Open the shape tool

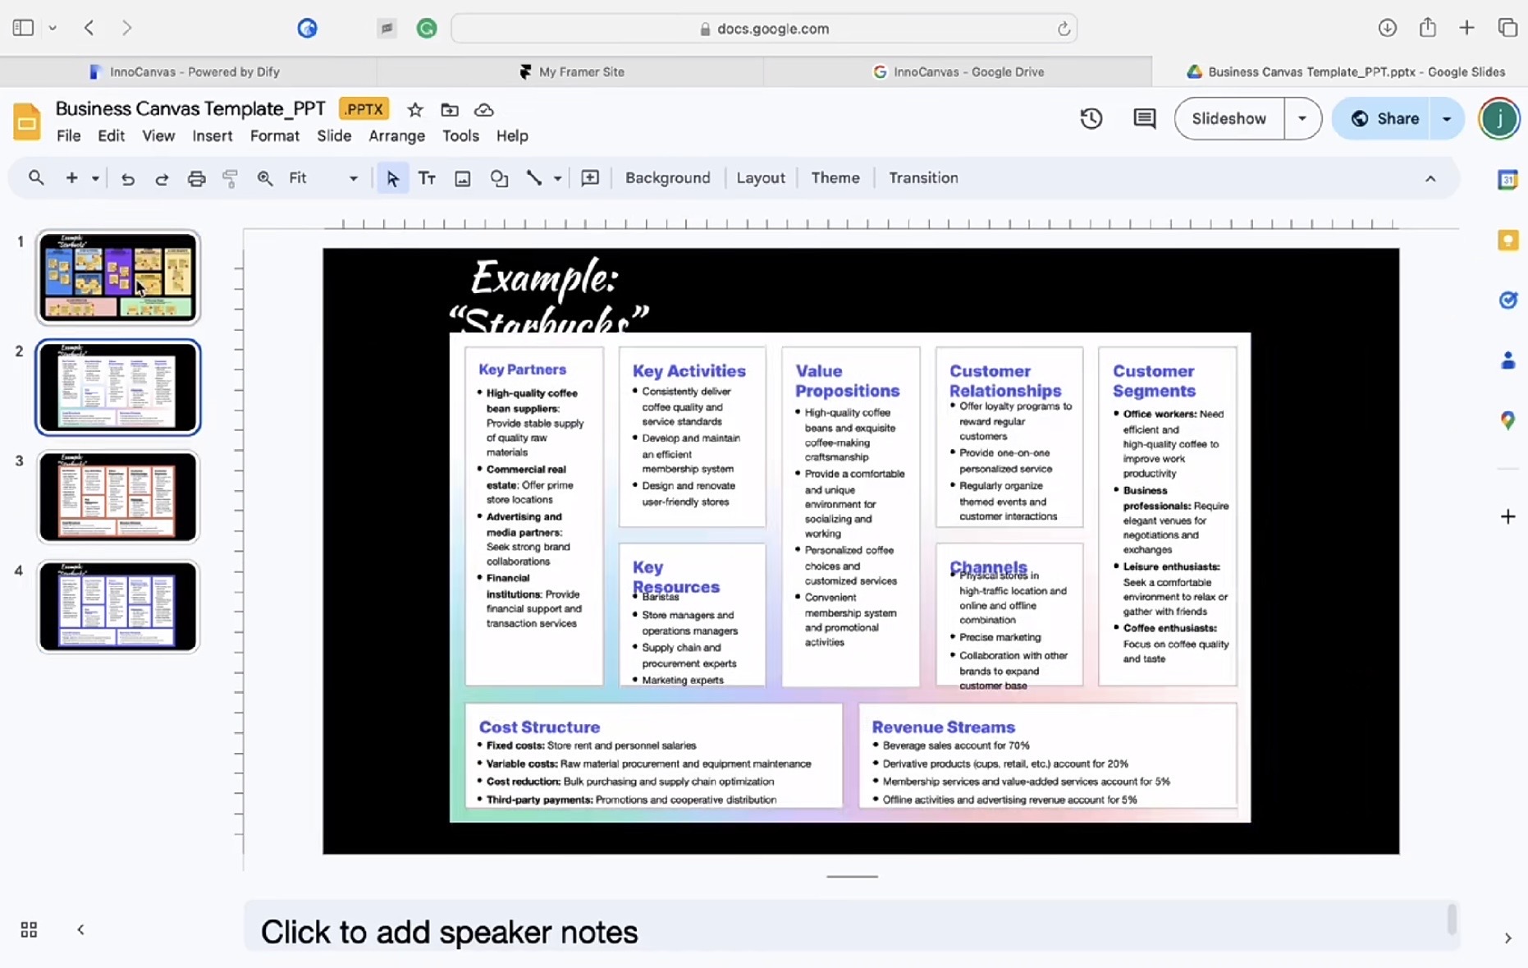click(x=499, y=178)
